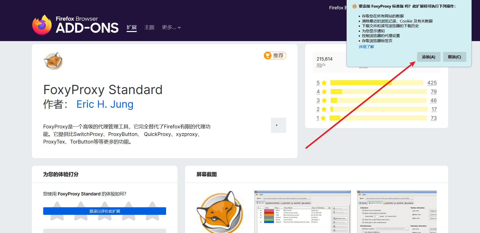Image resolution: width=480 pixels, height=233 pixels.
Task: Click the 1-star rating bar
Action: pyautogui.click(x=378, y=118)
